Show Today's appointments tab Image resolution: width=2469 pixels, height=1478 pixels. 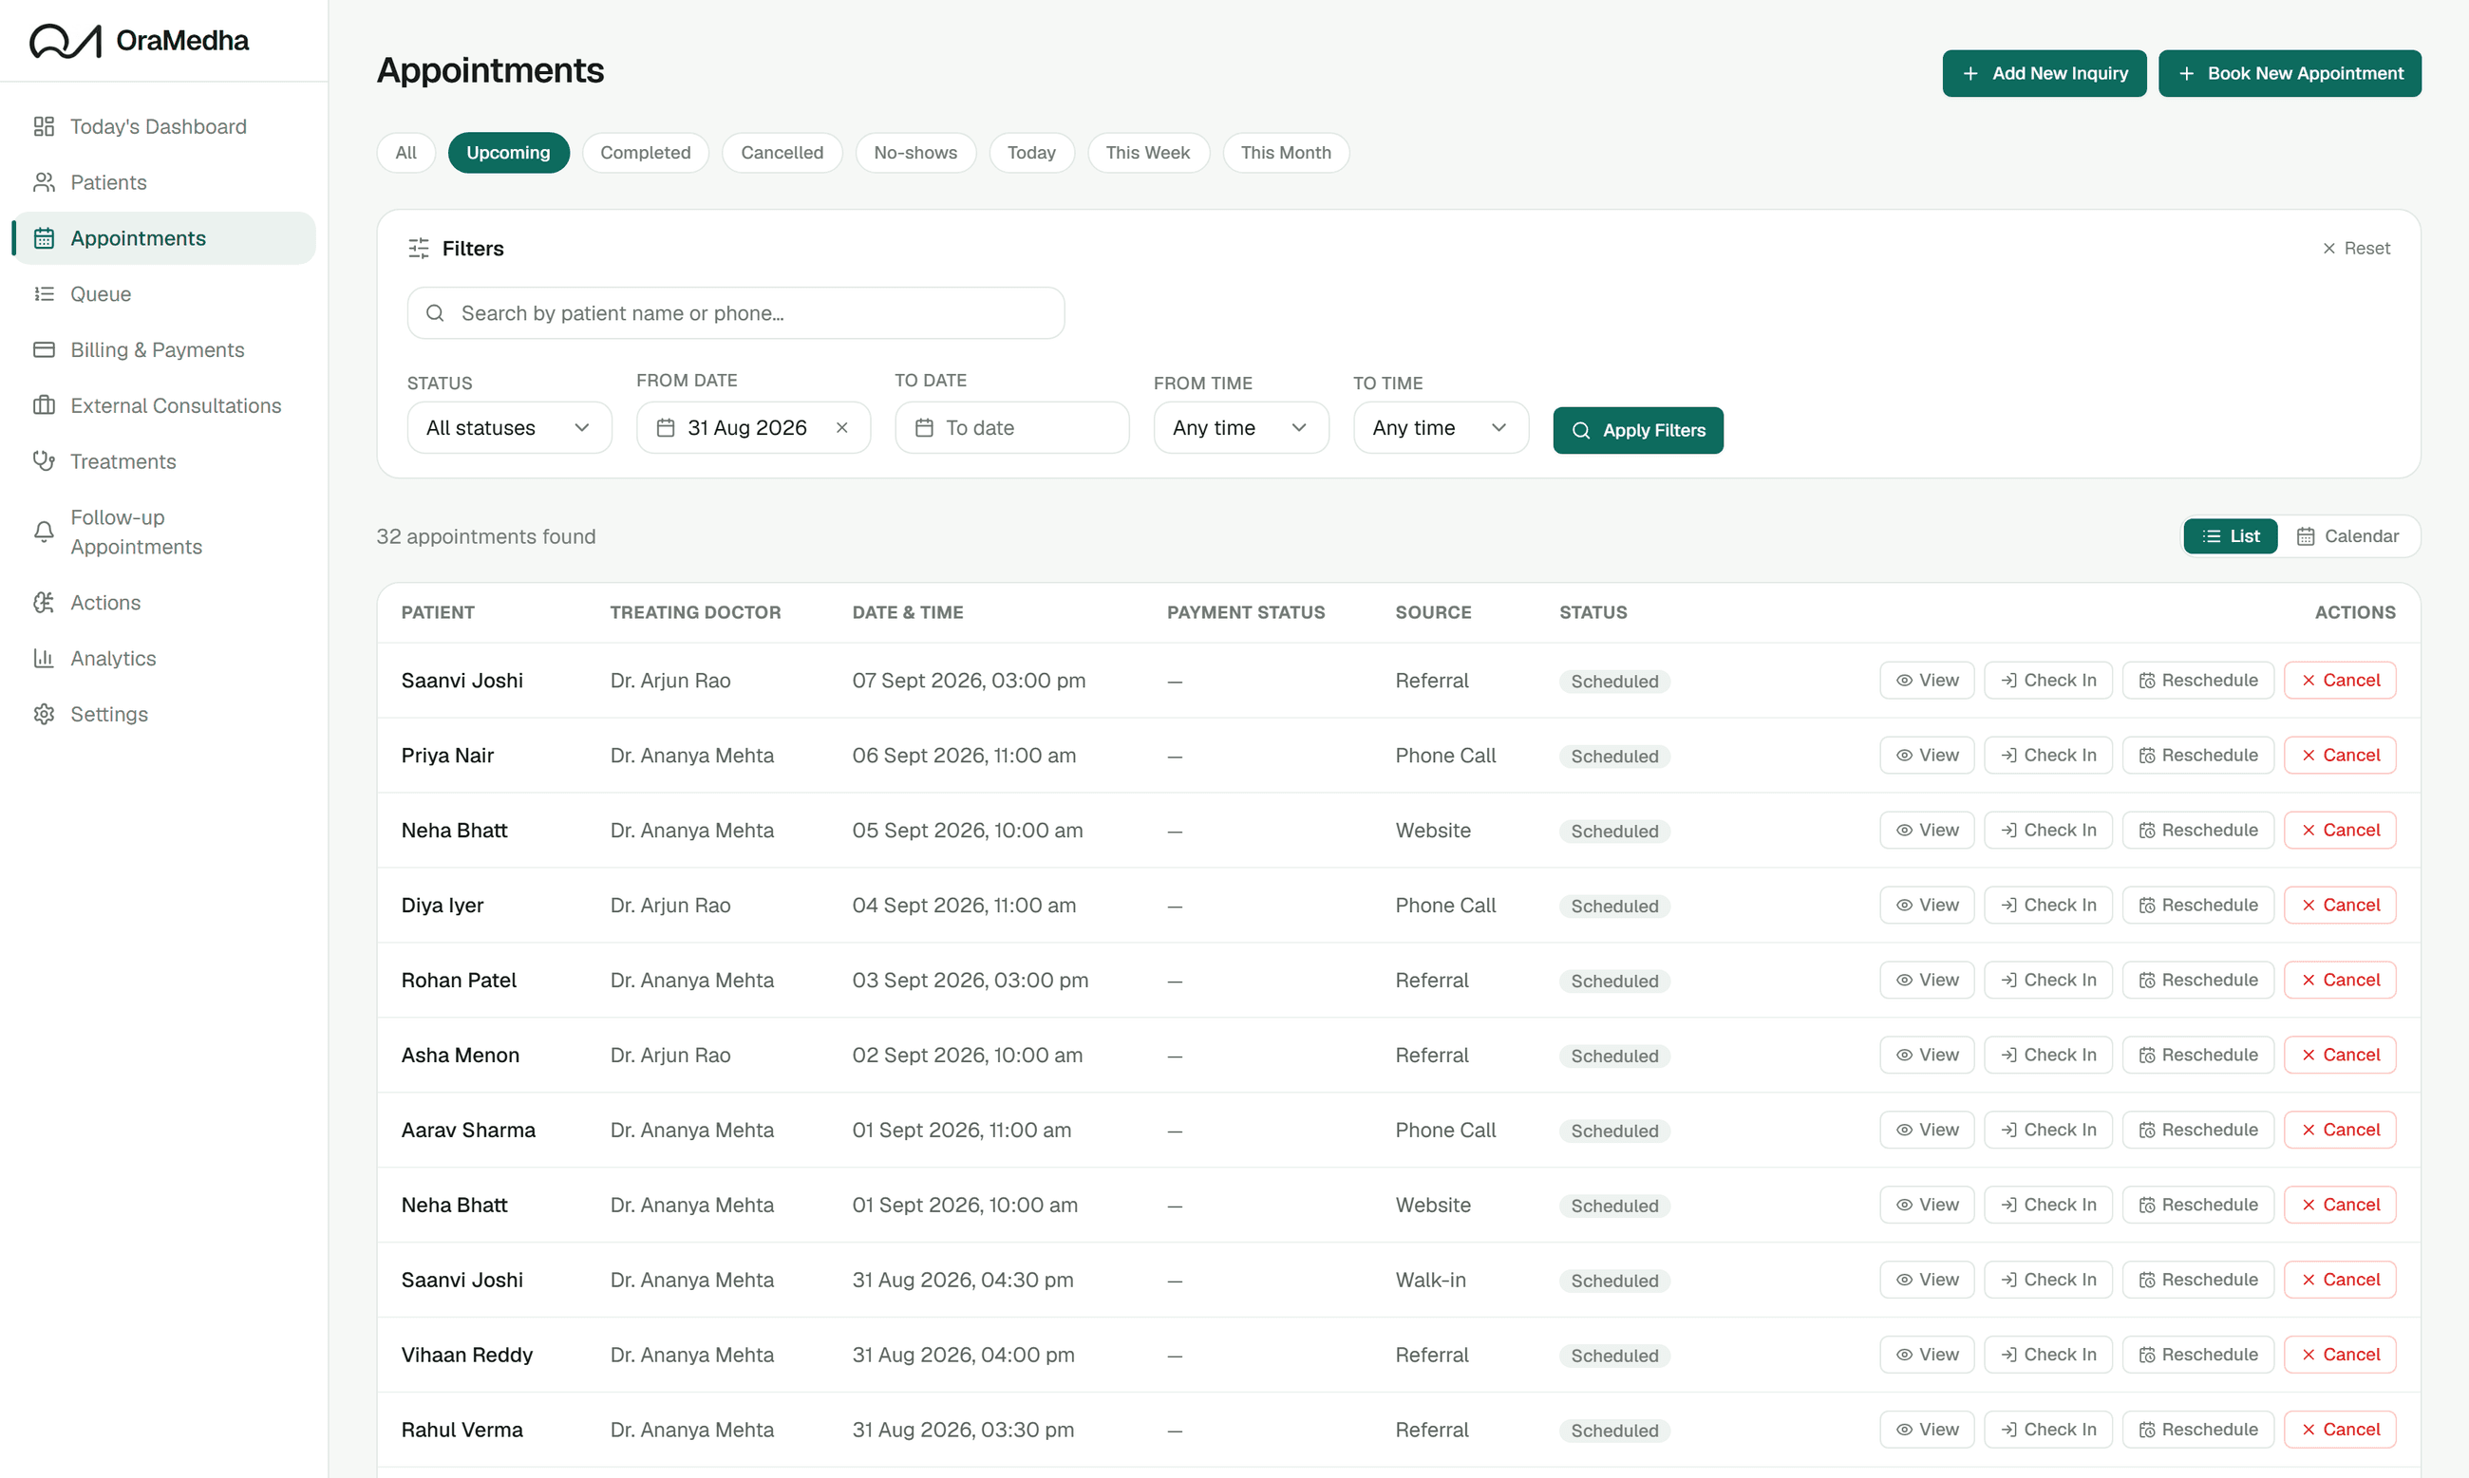point(1031,153)
